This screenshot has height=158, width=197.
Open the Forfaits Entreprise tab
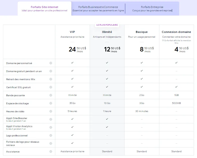[152, 9]
